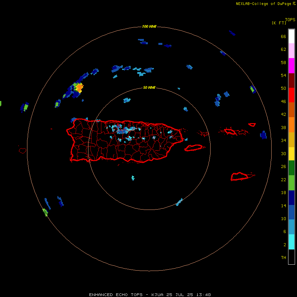Click the "50 NMI" range ring label
Image resolution: width=297 pixels, height=297 pixels.
click(x=149, y=87)
